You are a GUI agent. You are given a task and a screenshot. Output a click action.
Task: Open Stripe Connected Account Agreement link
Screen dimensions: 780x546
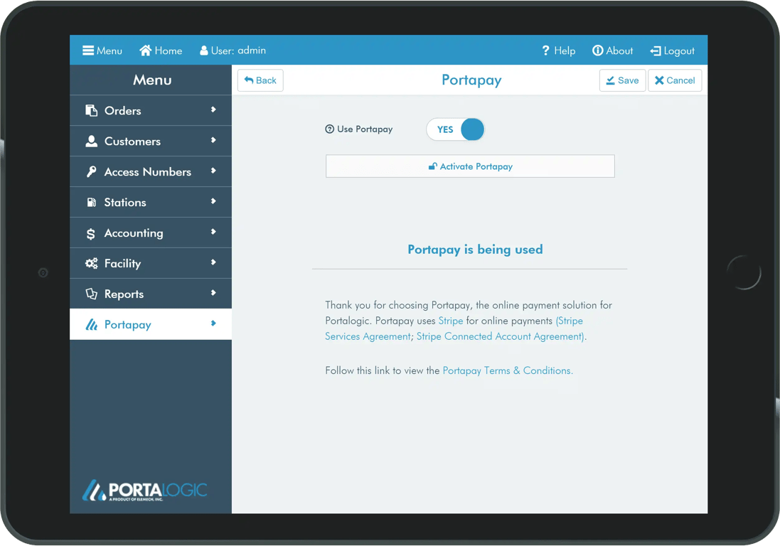coord(499,337)
